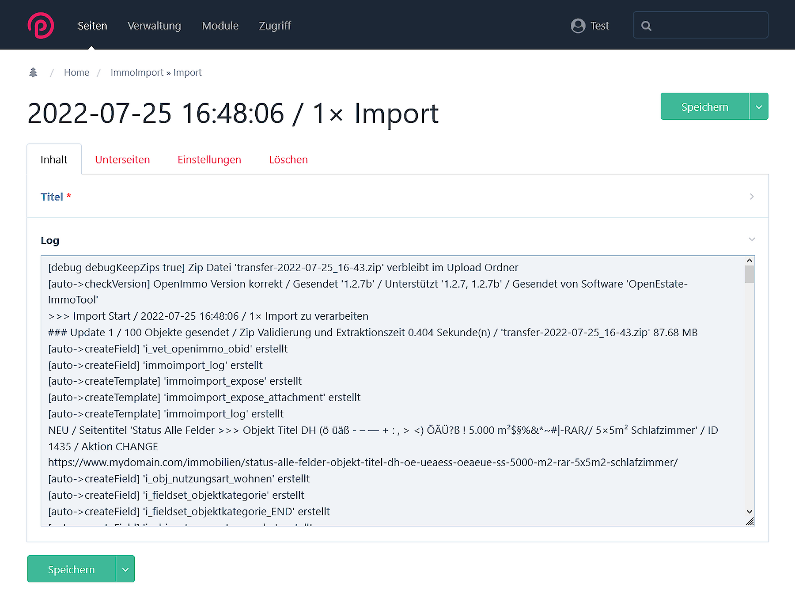Switch to the Einstellungen tab
The height and width of the screenshot is (614, 795).
pos(209,159)
